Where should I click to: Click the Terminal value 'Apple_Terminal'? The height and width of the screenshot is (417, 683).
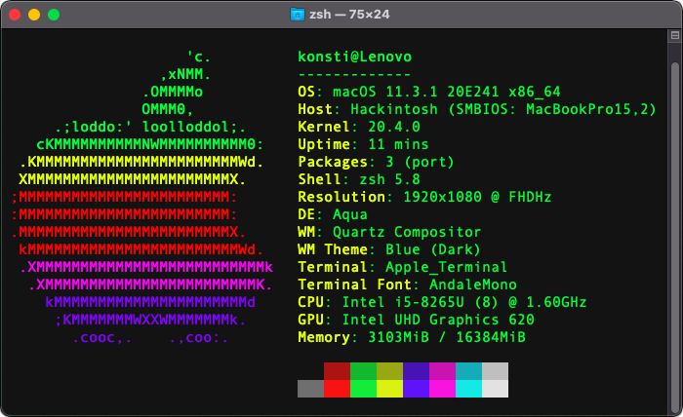(446, 267)
